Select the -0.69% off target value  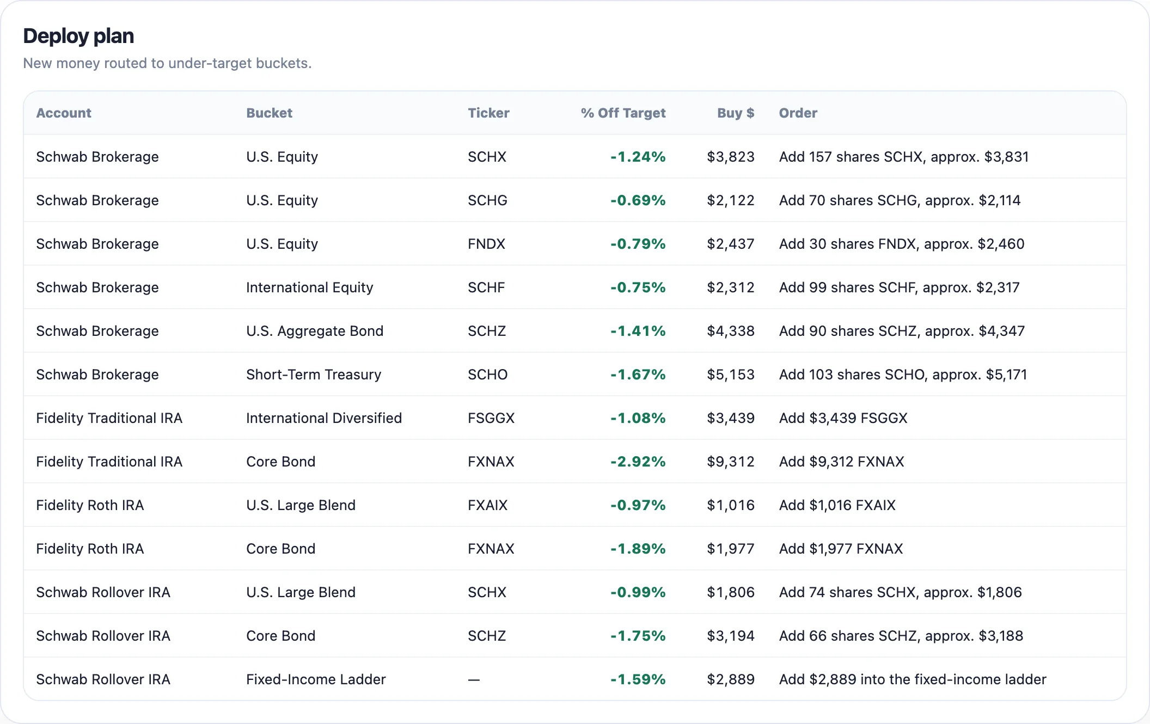coord(638,200)
